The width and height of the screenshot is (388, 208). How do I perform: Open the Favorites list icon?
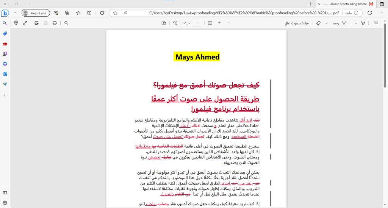coord(78,13)
